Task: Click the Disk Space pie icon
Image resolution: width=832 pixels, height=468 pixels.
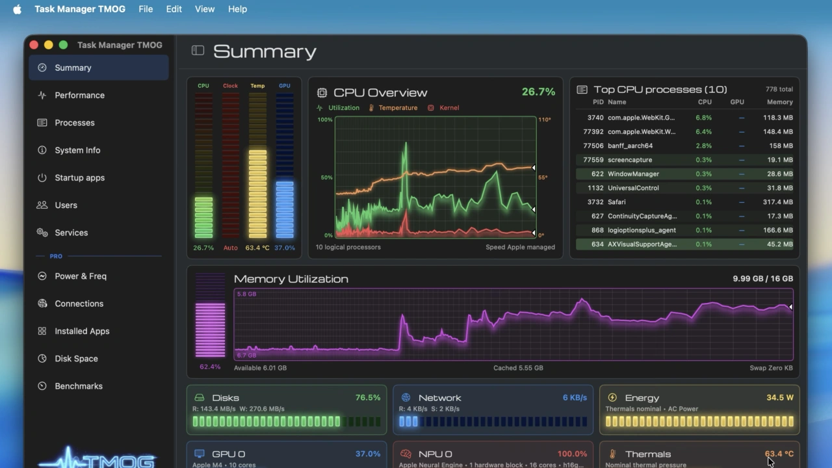Action: click(42, 358)
